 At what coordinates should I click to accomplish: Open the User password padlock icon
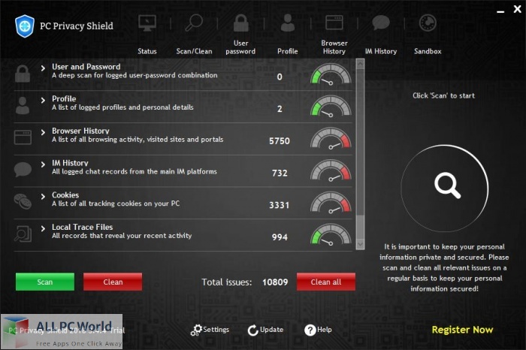pos(241,23)
